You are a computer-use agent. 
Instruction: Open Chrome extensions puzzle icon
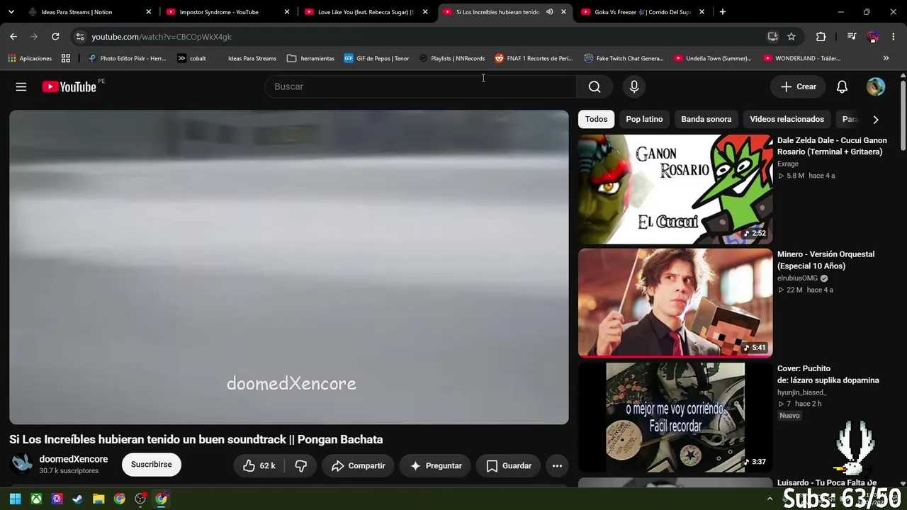[821, 37]
